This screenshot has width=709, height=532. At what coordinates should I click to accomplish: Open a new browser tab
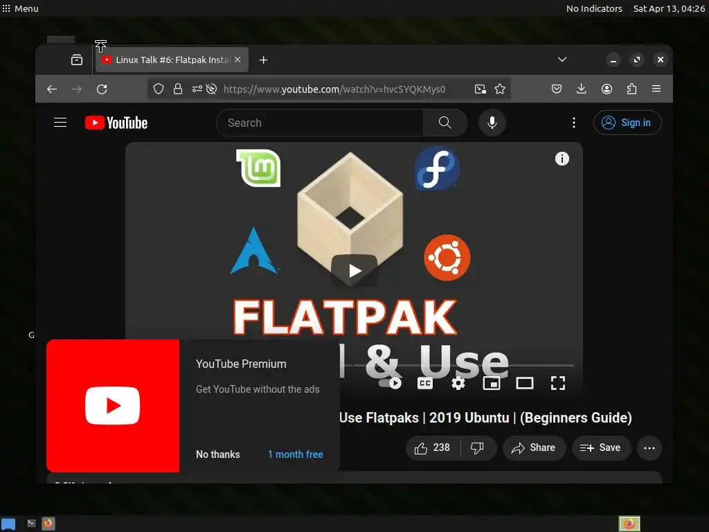click(263, 60)
